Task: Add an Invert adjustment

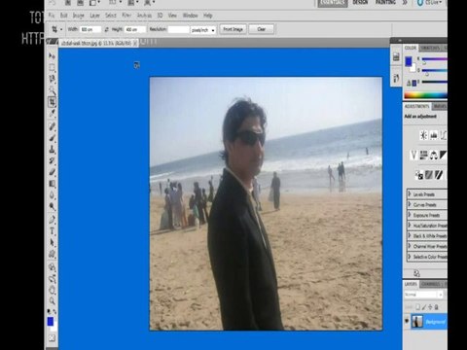Action: (x=418, y=175)
